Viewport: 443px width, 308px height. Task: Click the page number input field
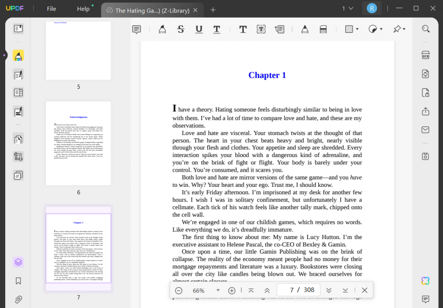tap(298, 289)
